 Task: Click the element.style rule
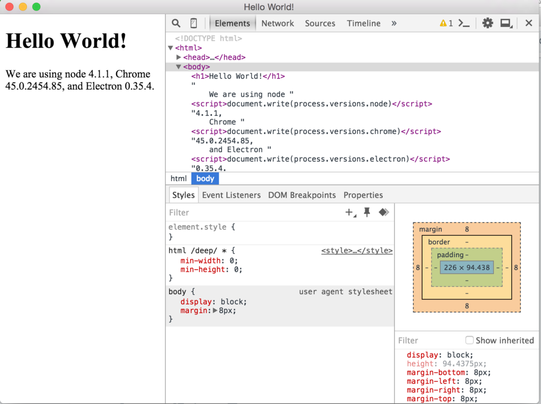click(x=202, y=227)
